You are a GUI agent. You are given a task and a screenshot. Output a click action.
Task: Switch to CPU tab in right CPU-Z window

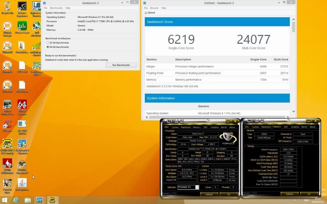(247, 127)
